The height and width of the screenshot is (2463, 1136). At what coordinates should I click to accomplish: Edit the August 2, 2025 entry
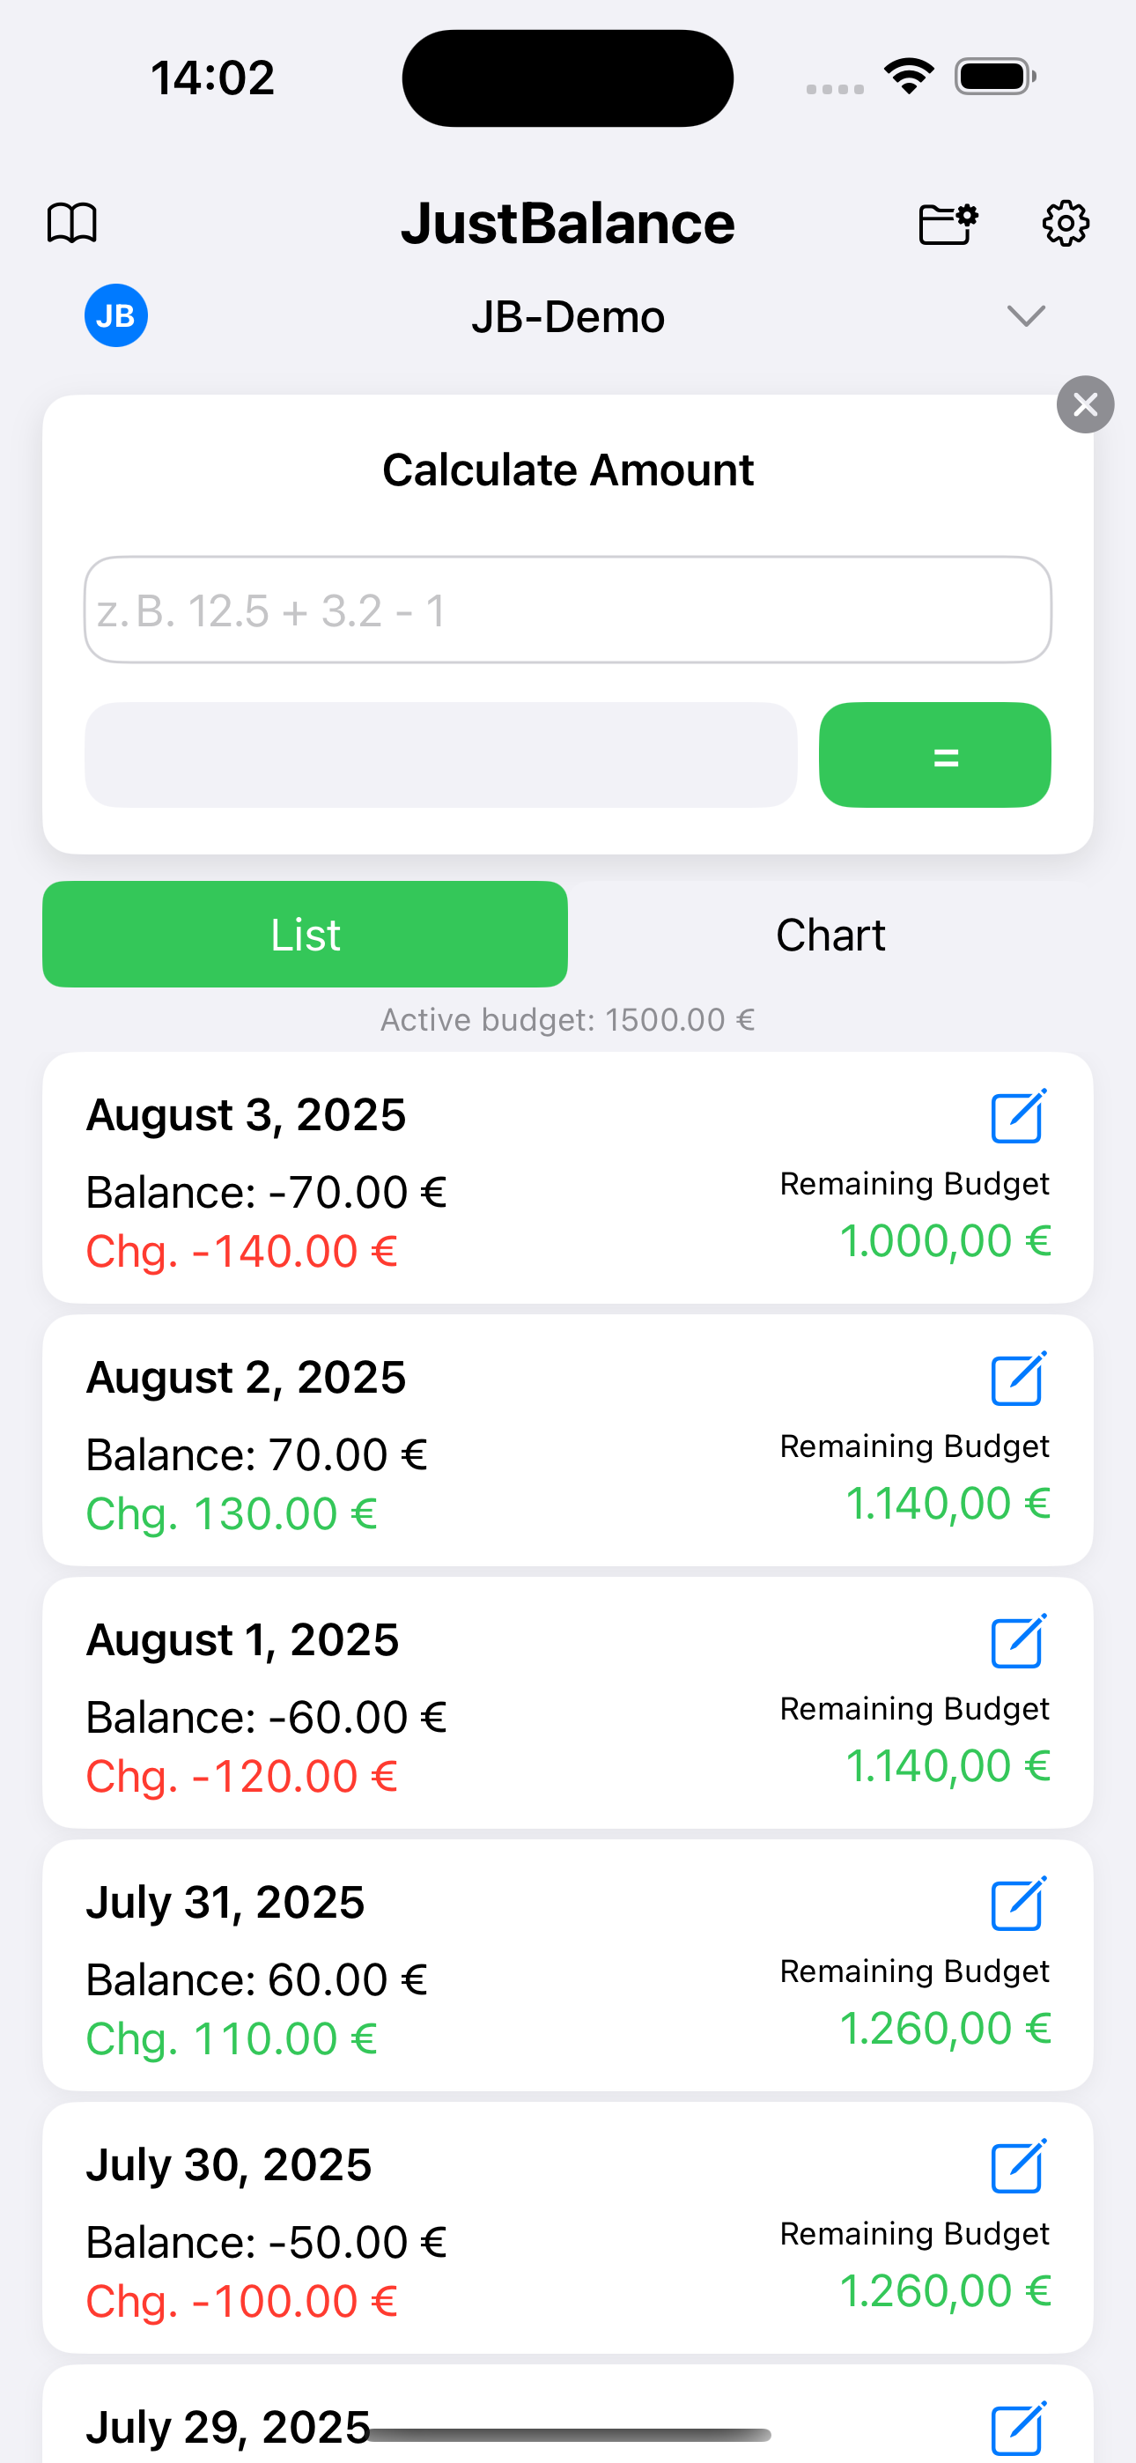[x=1018, y=1379]
